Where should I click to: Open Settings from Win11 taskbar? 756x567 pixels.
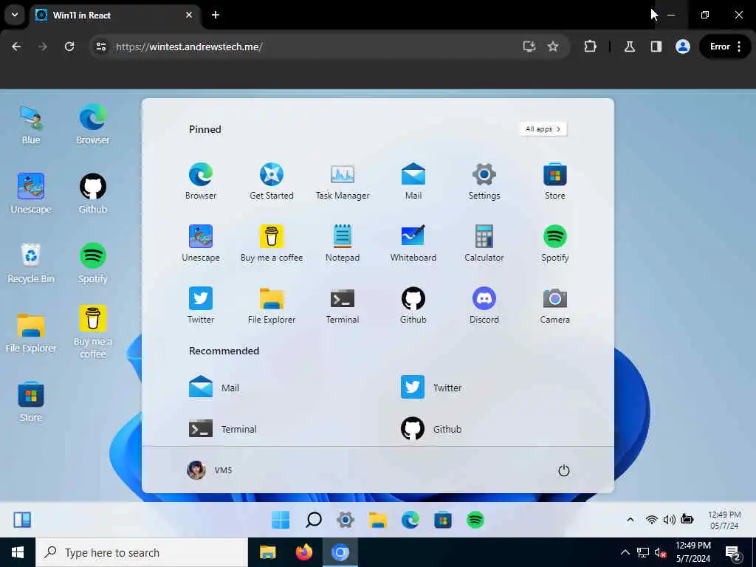coord(346,520)
